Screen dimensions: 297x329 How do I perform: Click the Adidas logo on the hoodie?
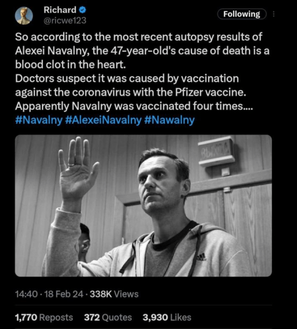(x=201, y=257)
